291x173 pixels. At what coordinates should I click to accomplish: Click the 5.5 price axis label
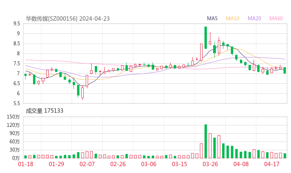[x=17, y=103]
